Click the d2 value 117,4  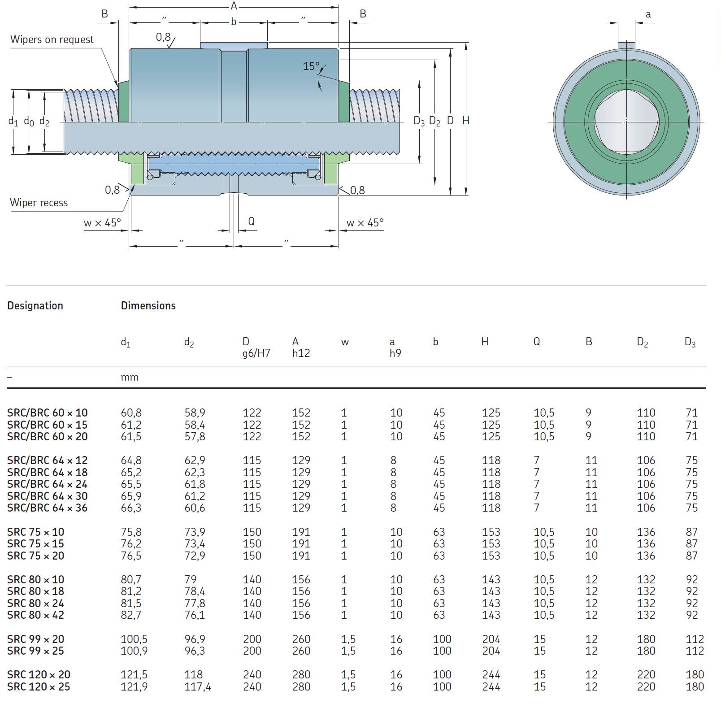197,687
